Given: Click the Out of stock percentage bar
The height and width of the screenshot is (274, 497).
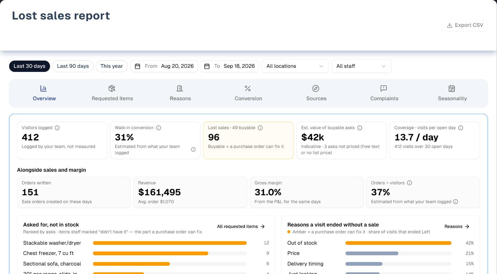Looking at the screenshot, I should pos(398,243).
